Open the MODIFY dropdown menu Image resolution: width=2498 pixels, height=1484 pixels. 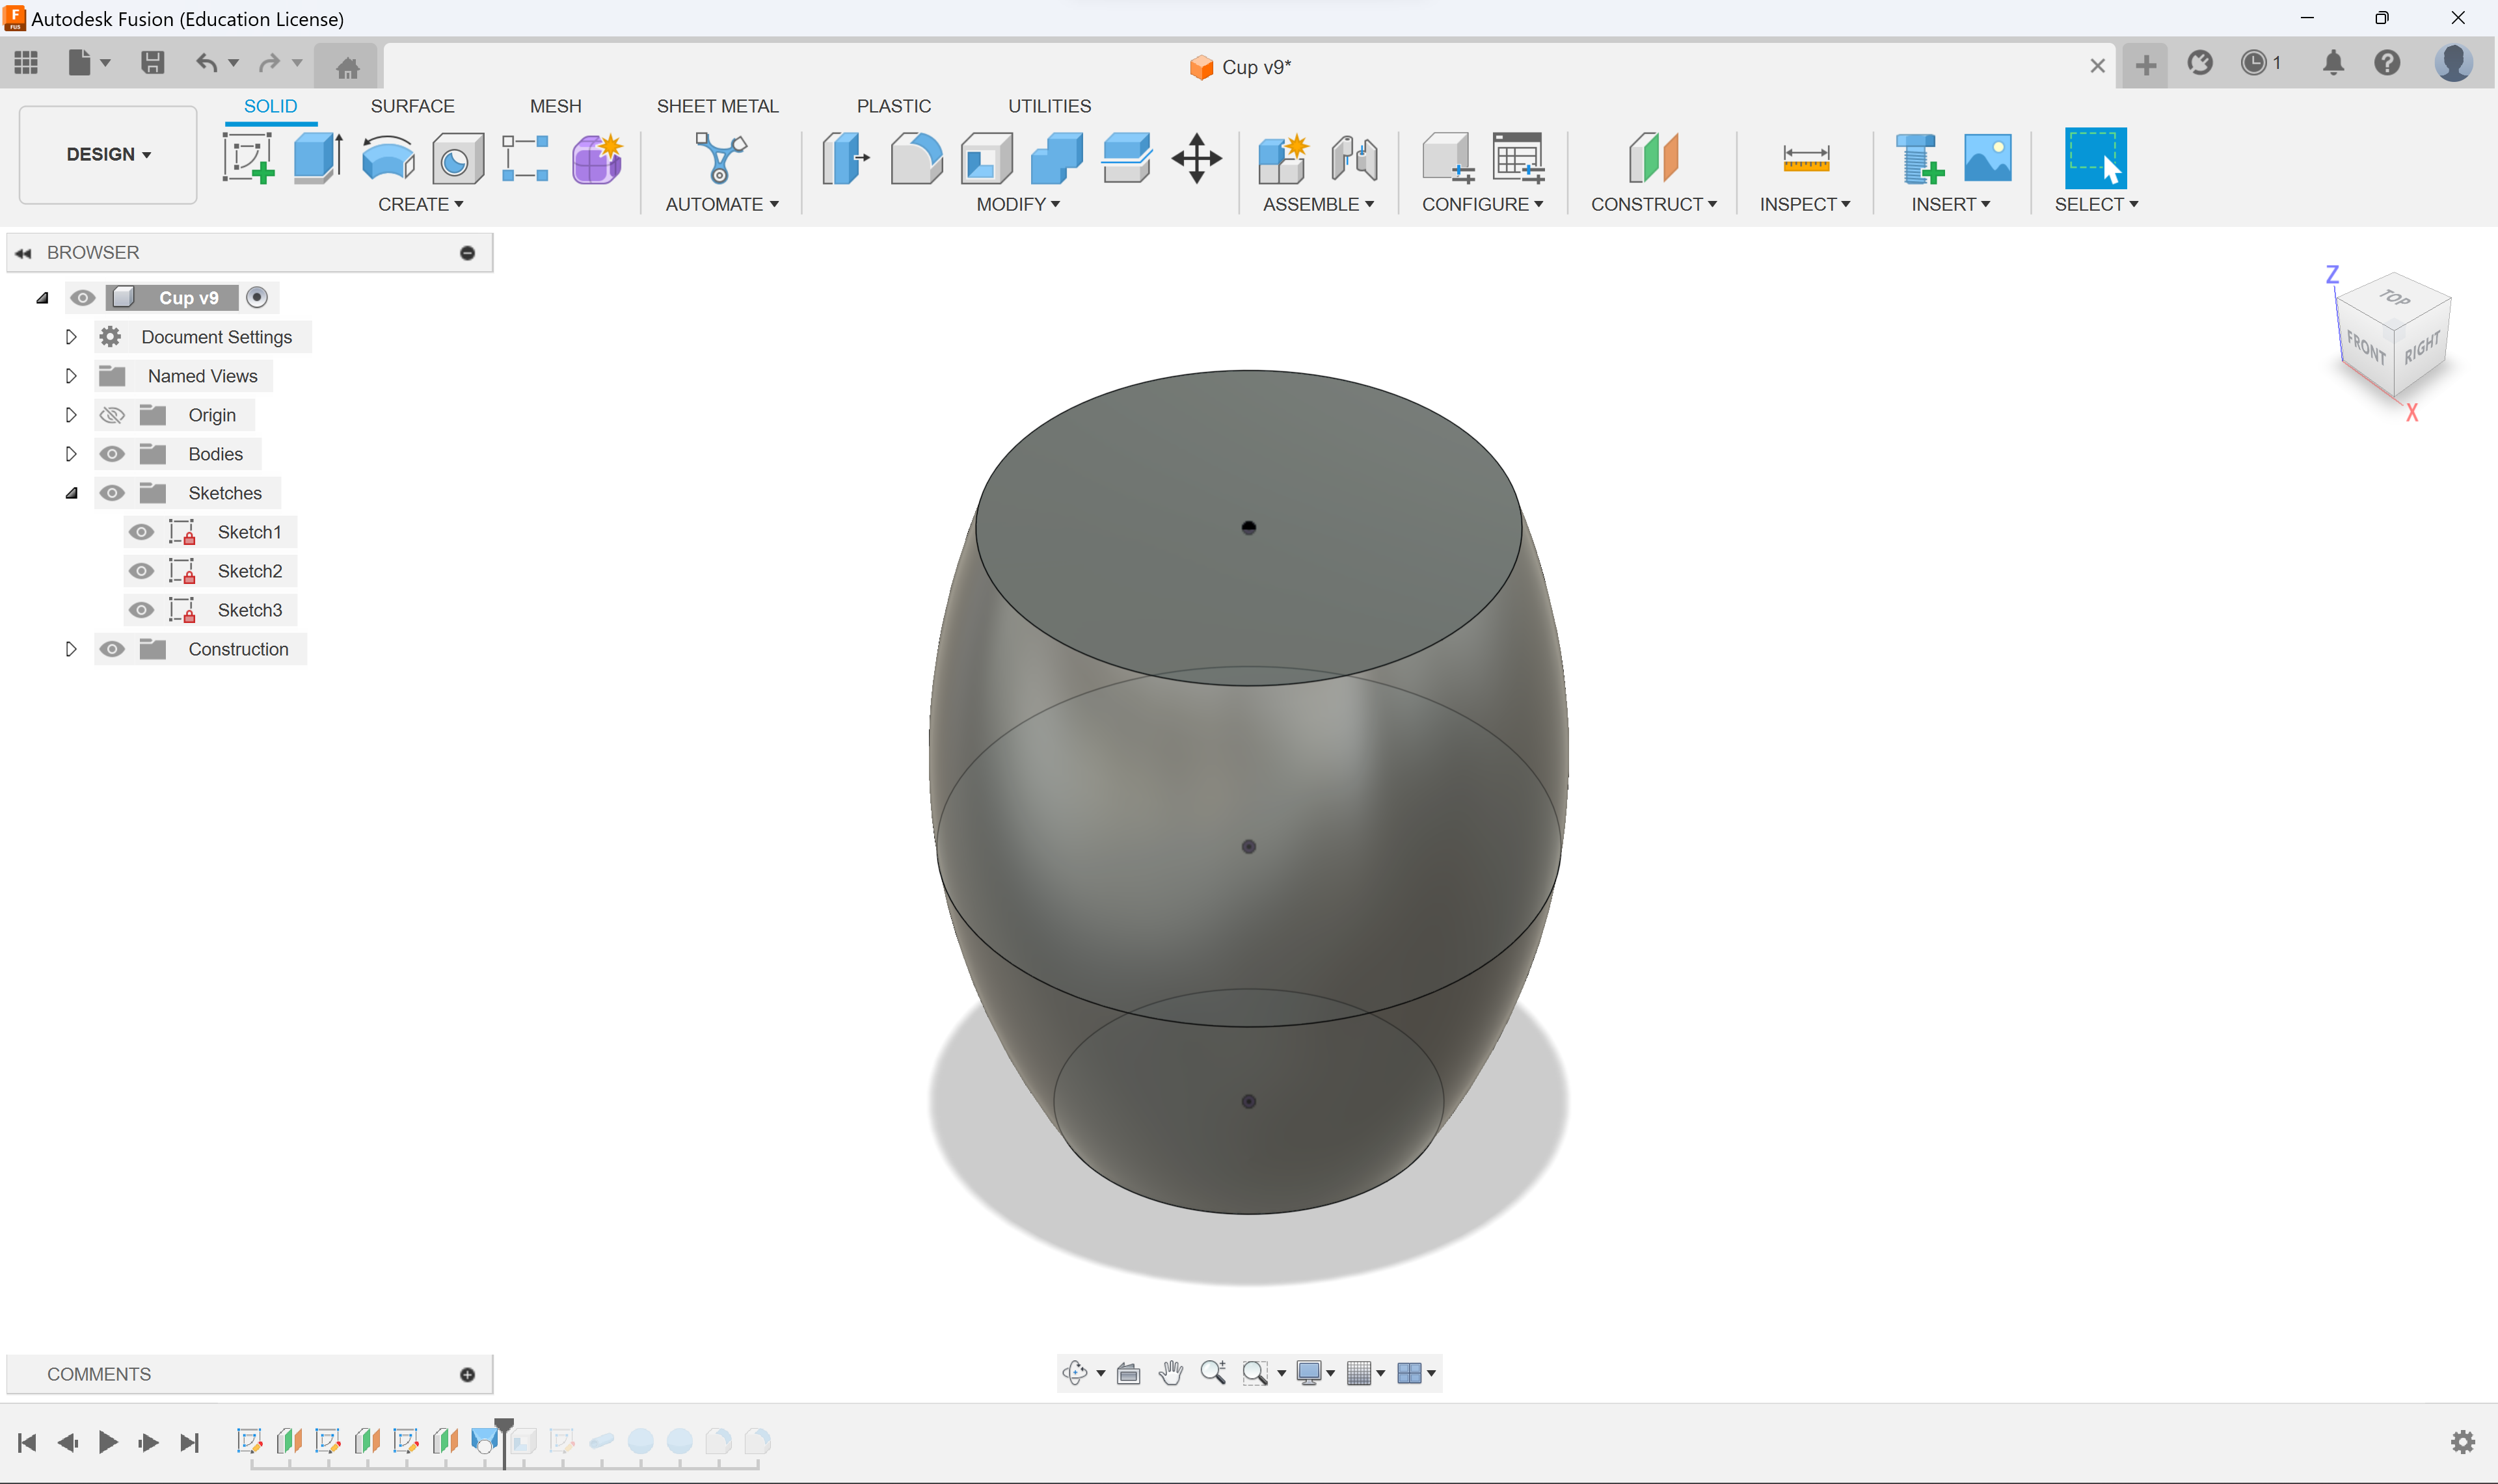[1017, 203]
